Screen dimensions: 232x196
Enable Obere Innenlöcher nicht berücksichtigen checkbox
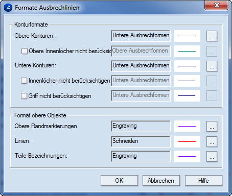[25, 51]
